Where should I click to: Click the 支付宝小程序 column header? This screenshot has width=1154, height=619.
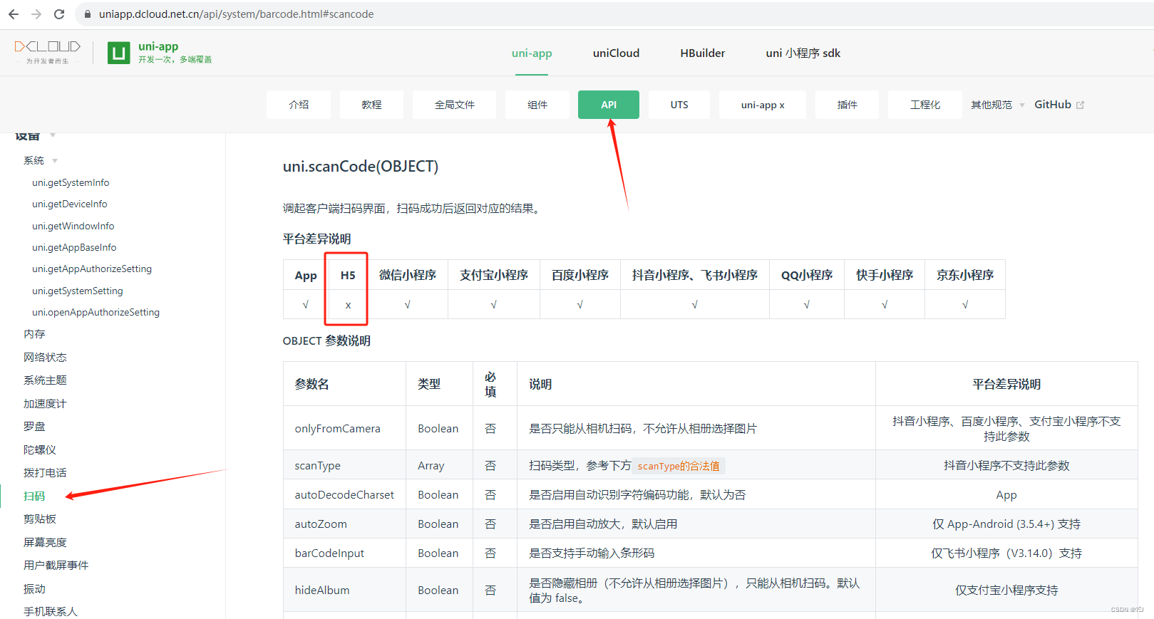(x=494, y=276)
